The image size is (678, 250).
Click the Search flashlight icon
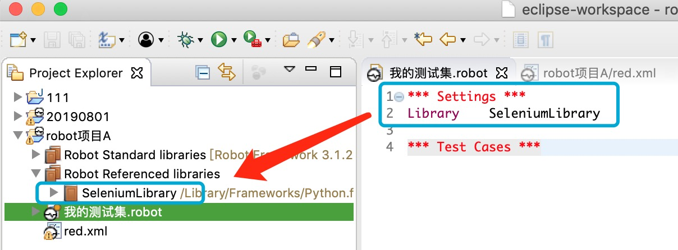tap(317, 39)
